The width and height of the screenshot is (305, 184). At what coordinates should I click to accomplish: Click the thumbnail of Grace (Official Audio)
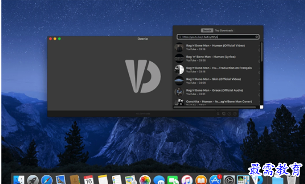179,92
